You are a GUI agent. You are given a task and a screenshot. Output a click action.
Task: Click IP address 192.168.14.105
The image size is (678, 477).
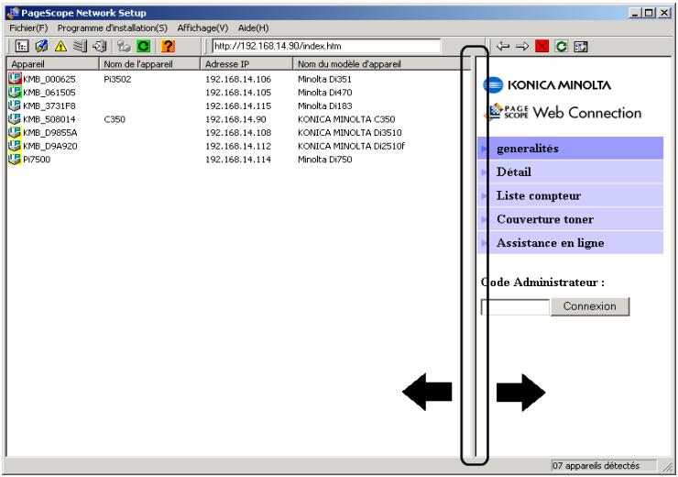(x=238, y=93)
